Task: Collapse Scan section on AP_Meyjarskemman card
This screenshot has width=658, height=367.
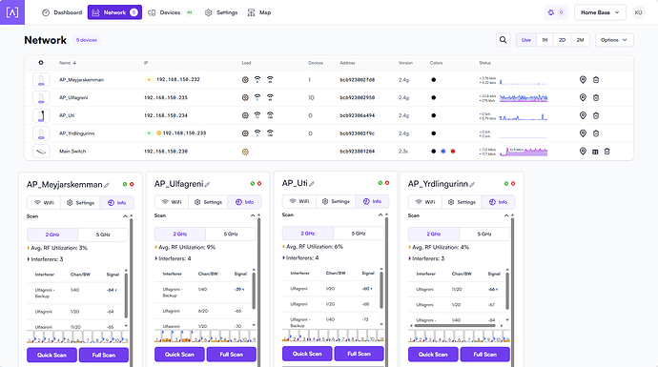Action: pyautogui.click(x=125, y=216)
